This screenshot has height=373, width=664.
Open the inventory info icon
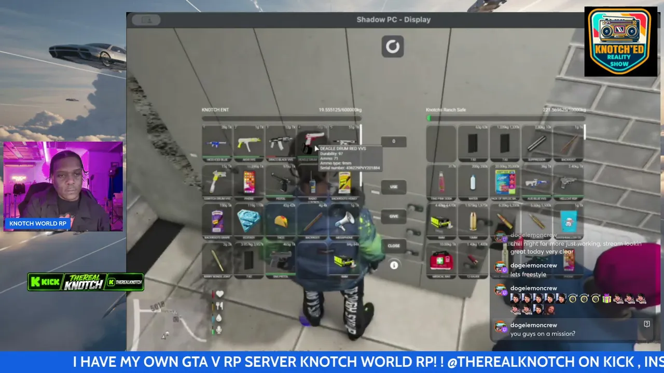(394, 265)
